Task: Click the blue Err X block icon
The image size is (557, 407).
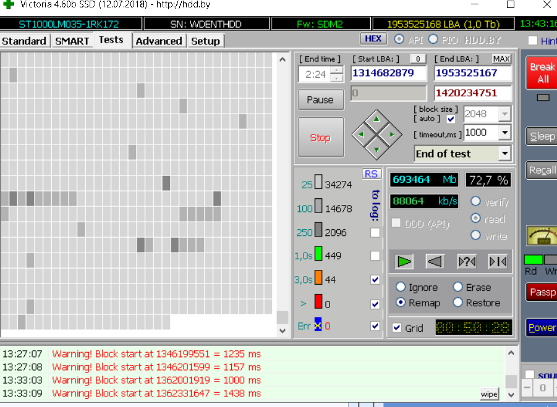Action: (318, 325)
